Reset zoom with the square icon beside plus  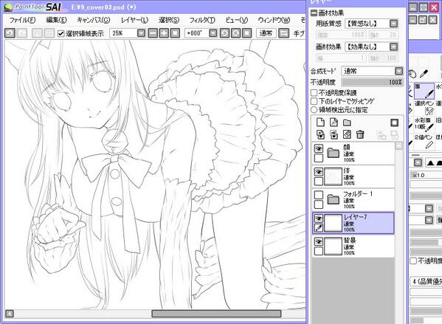(175, 33)
